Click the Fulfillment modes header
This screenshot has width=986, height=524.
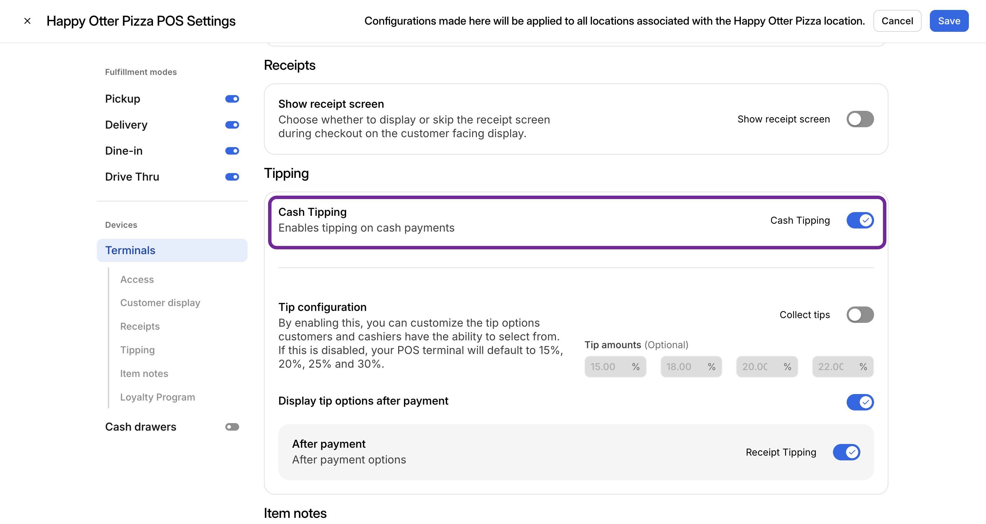point(141,72)
